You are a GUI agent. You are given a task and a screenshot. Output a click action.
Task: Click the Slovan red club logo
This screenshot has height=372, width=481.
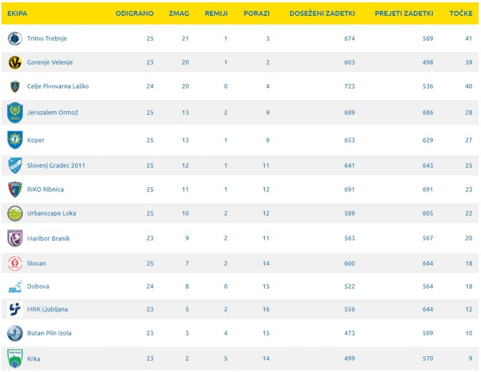(15, 263)
